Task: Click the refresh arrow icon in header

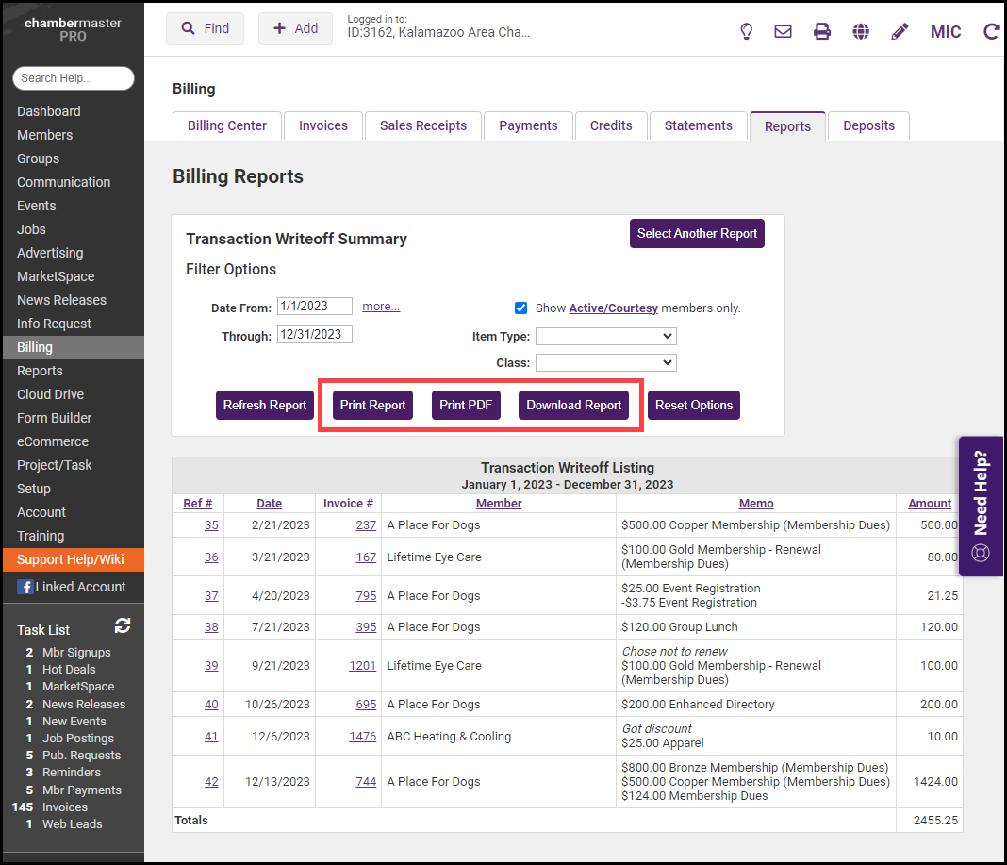Action: 991,31
